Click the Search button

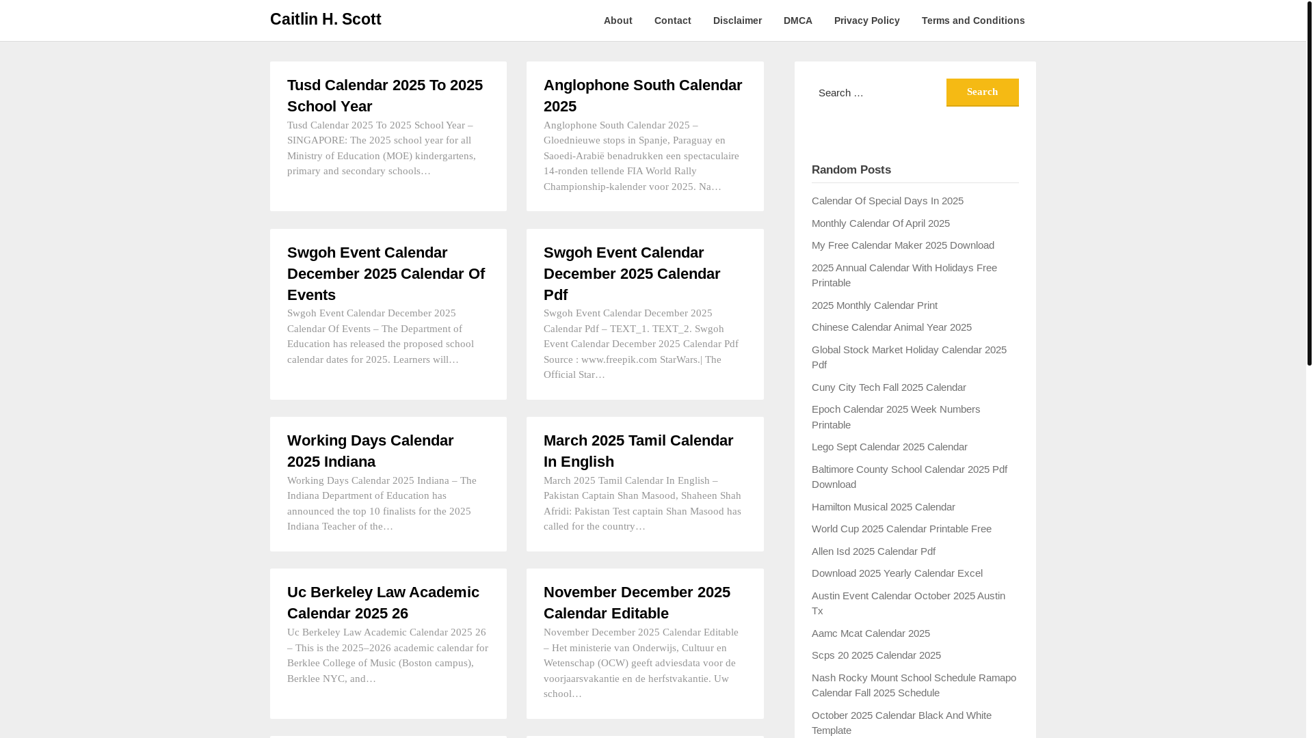[x=982, y=92]
